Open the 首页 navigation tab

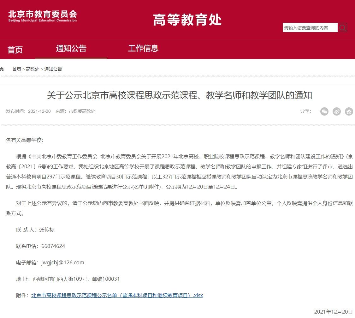point(15,50)
